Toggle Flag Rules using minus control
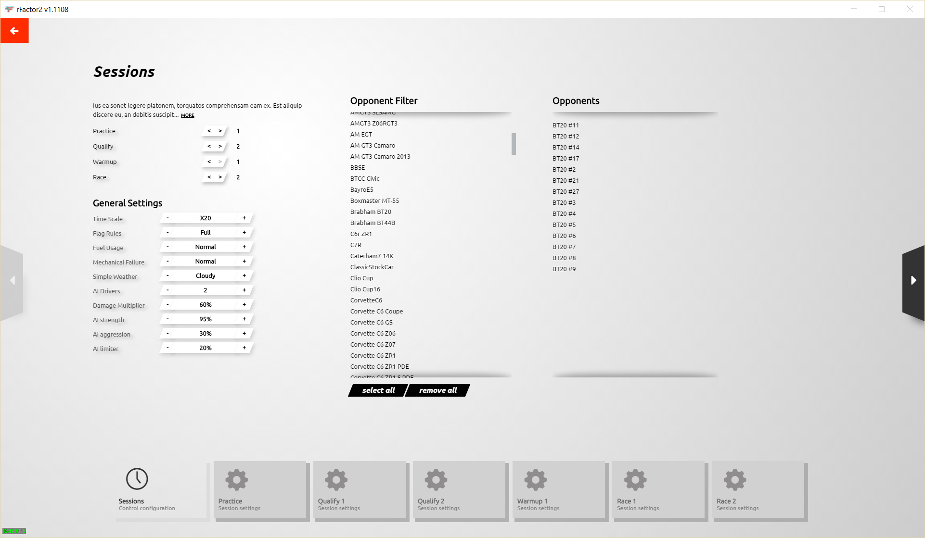This screenshot has height=538, width=925. click(167, 233)
